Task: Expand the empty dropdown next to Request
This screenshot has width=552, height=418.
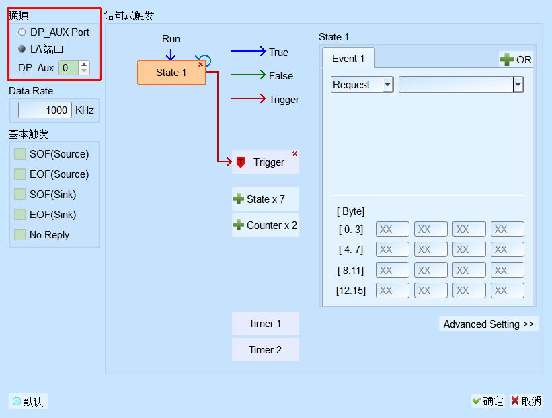Action: 518,85
